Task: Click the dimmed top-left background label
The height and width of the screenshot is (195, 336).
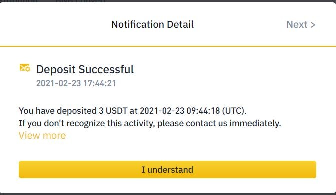Action: (x=19, y=1)
